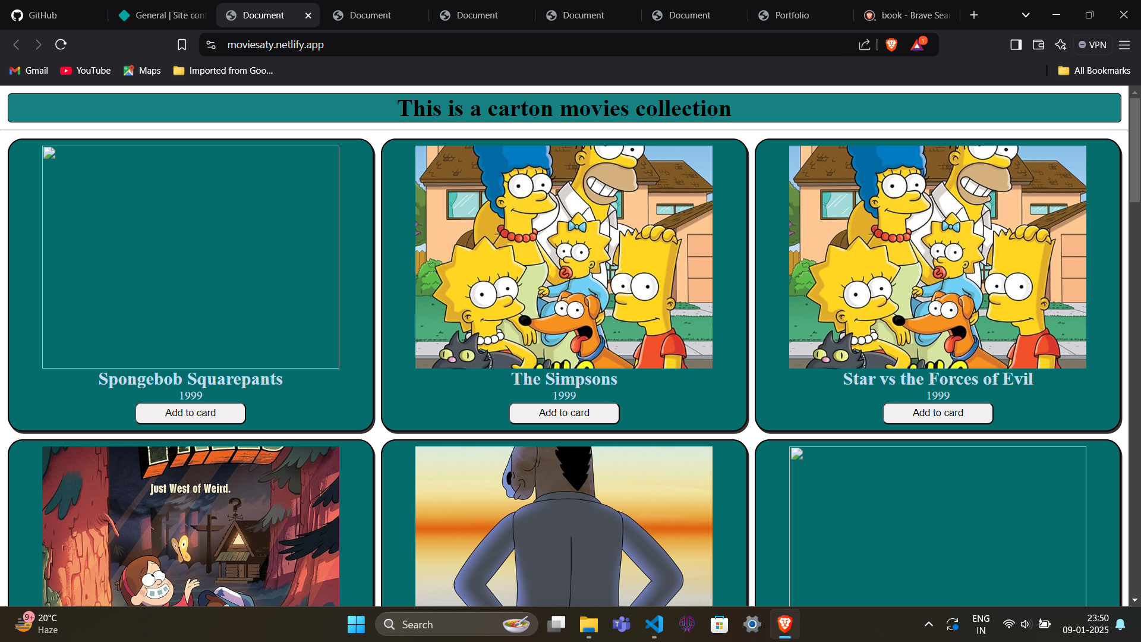1141x642 pixels.
Task: Reload the moviesaty page
Action: [61, 45]
